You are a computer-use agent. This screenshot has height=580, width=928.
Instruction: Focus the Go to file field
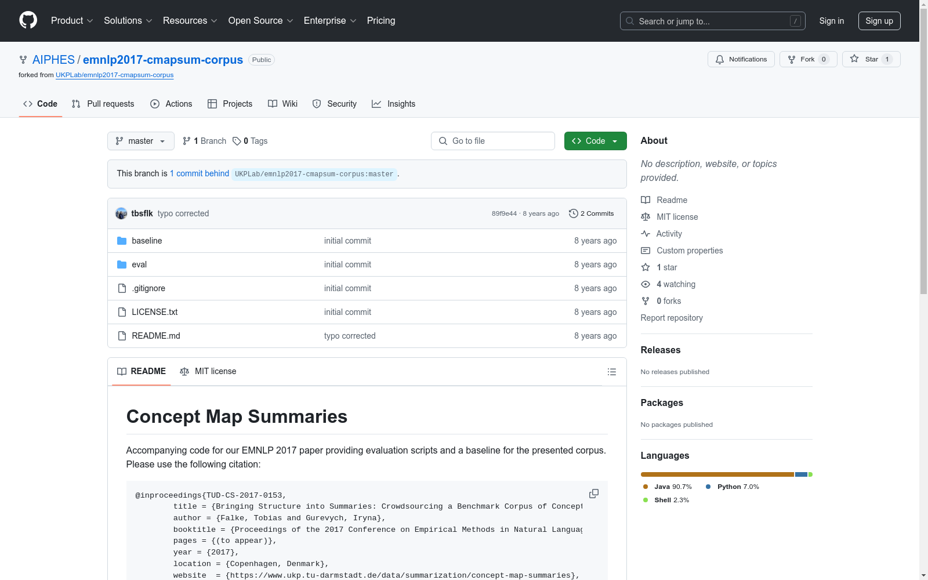(493, 141)
